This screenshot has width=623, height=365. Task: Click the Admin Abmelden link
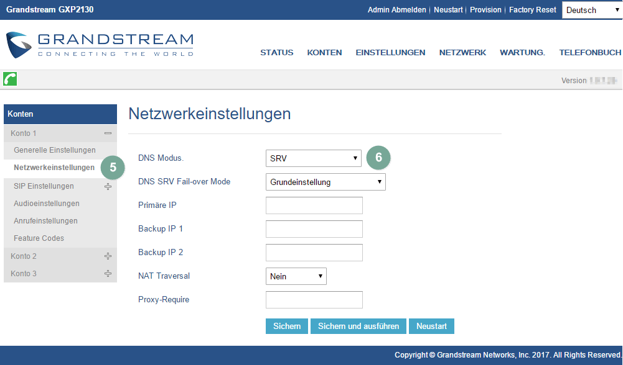click(396, 10)
